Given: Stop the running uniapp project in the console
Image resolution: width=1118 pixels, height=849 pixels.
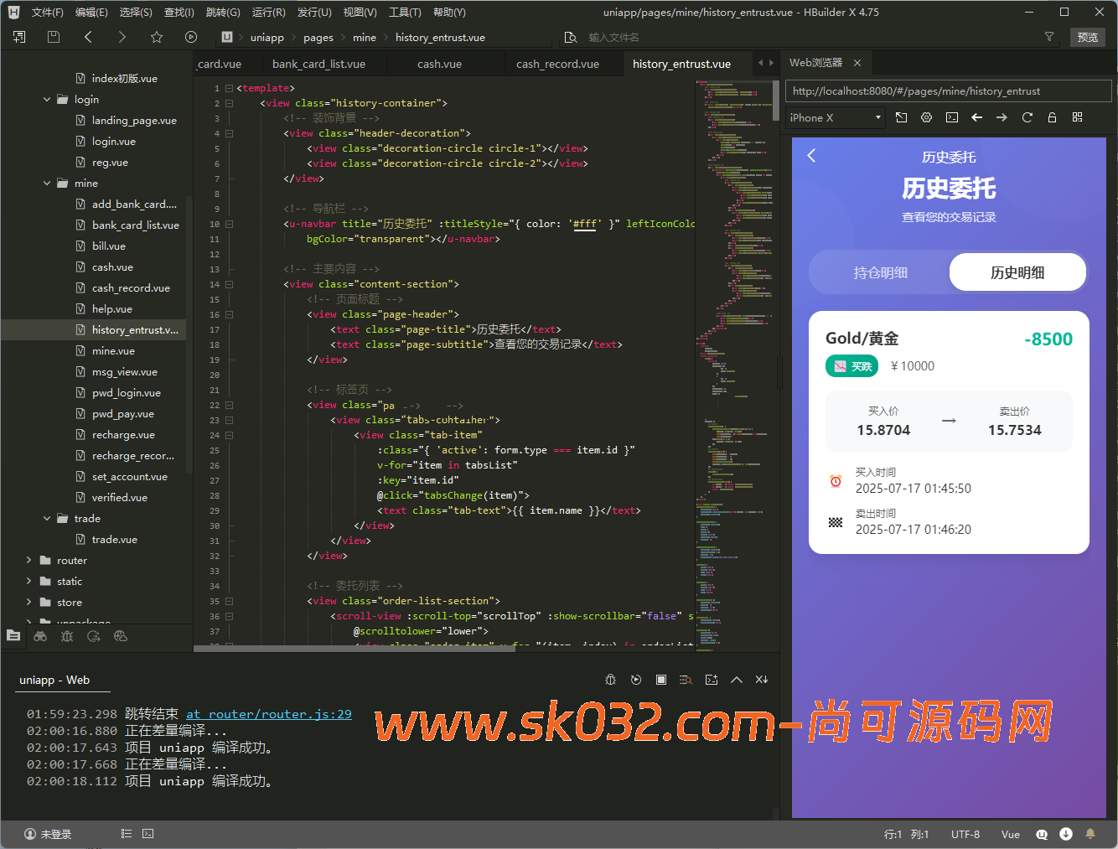Looking at the screenshot, I should (x=661, y=680).
